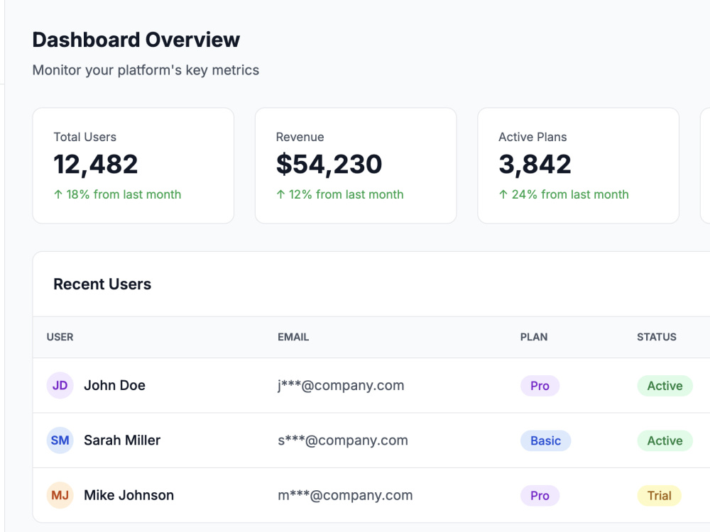This screenshot has height=532, width=710.
Task: Click John Doe's Active status badge
Action: 665,386
